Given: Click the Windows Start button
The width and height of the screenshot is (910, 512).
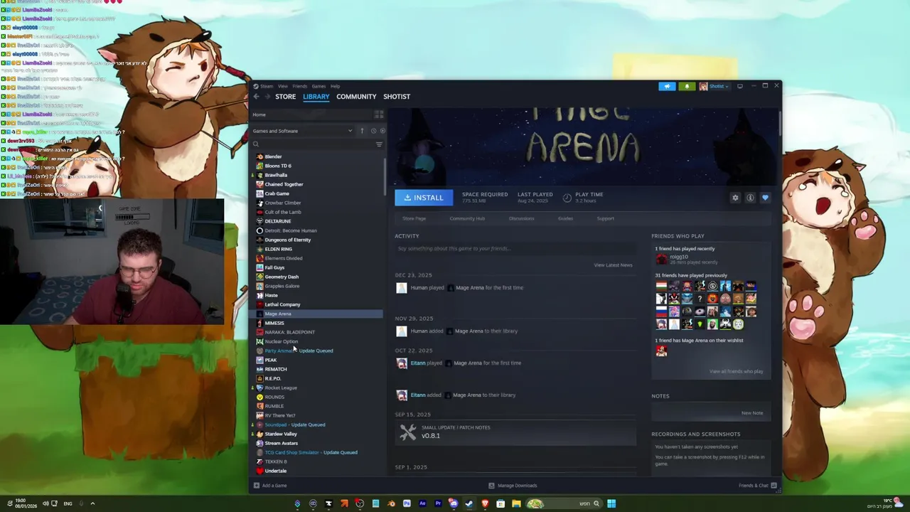Looking at the screenshot, I should [611, 503].
